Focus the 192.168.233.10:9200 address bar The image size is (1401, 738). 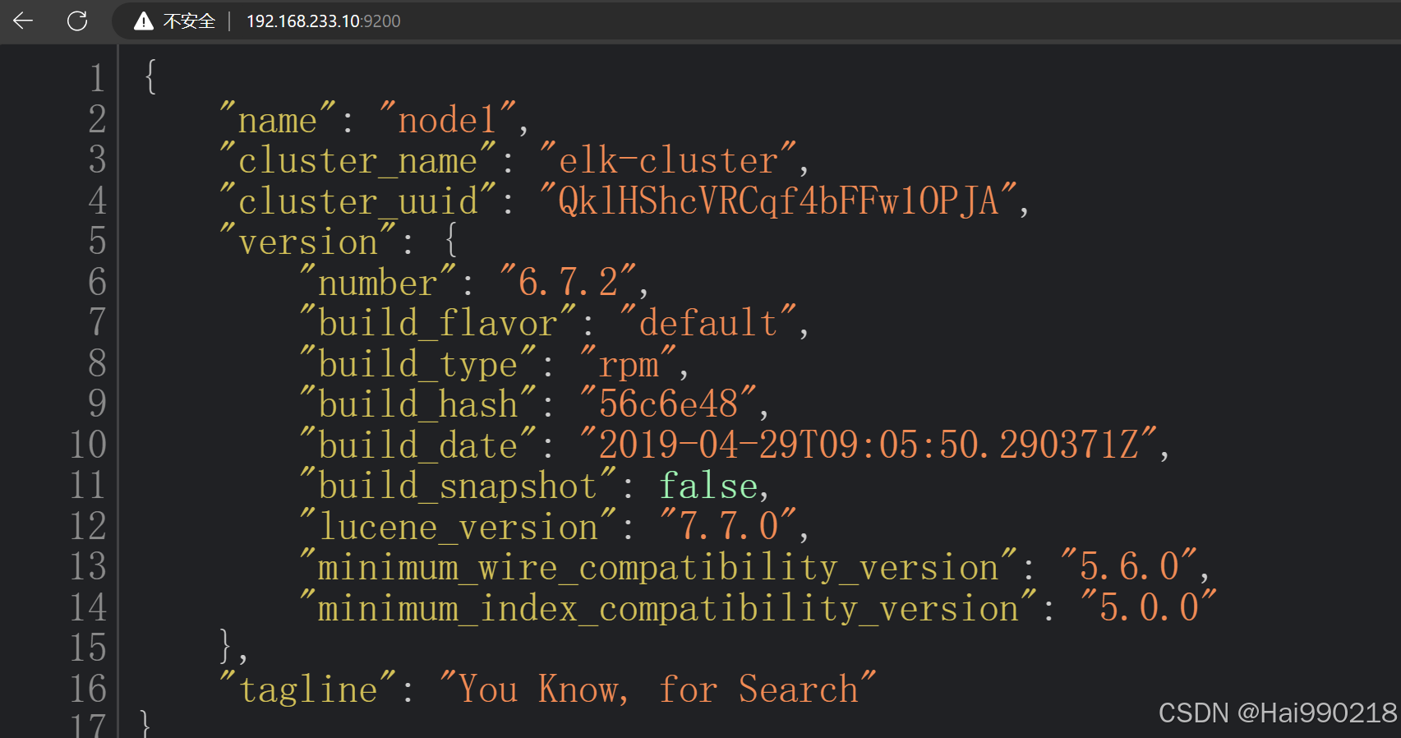(323, 21)
